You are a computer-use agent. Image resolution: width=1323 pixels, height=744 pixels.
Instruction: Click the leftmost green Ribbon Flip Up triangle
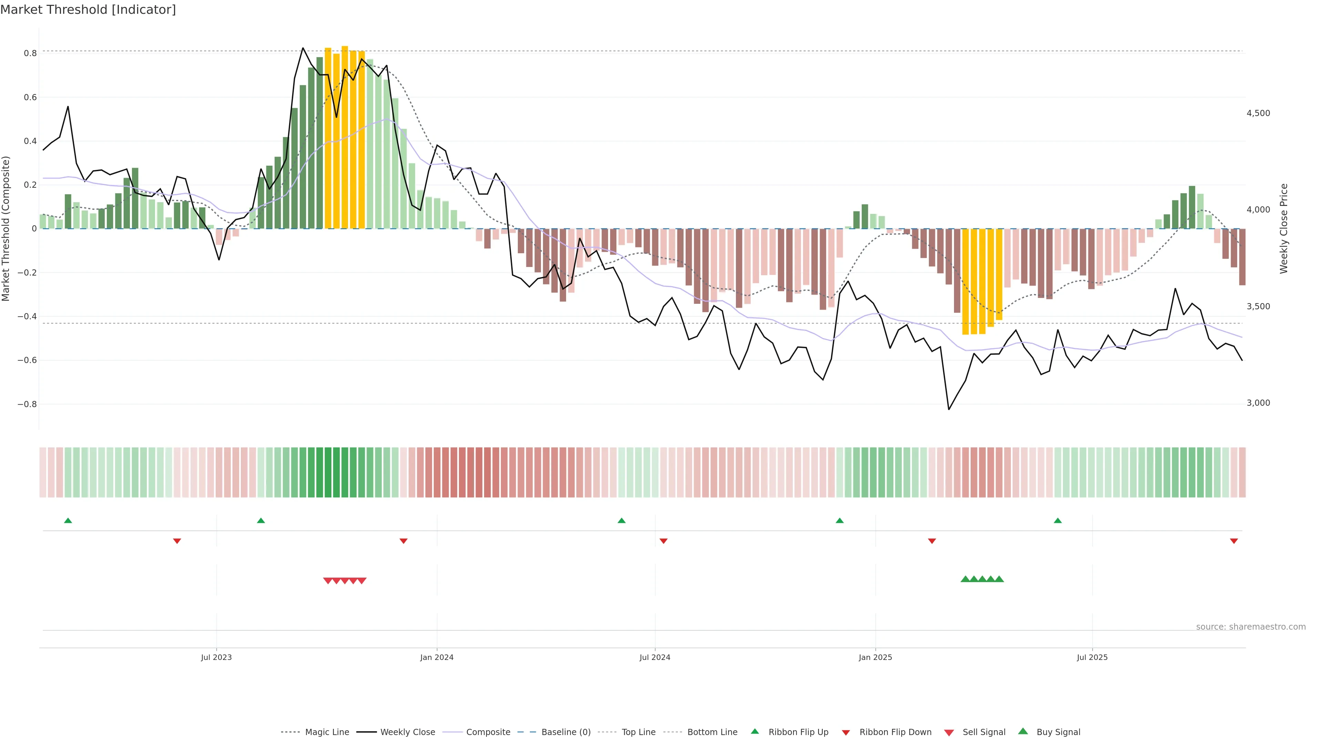68,521
